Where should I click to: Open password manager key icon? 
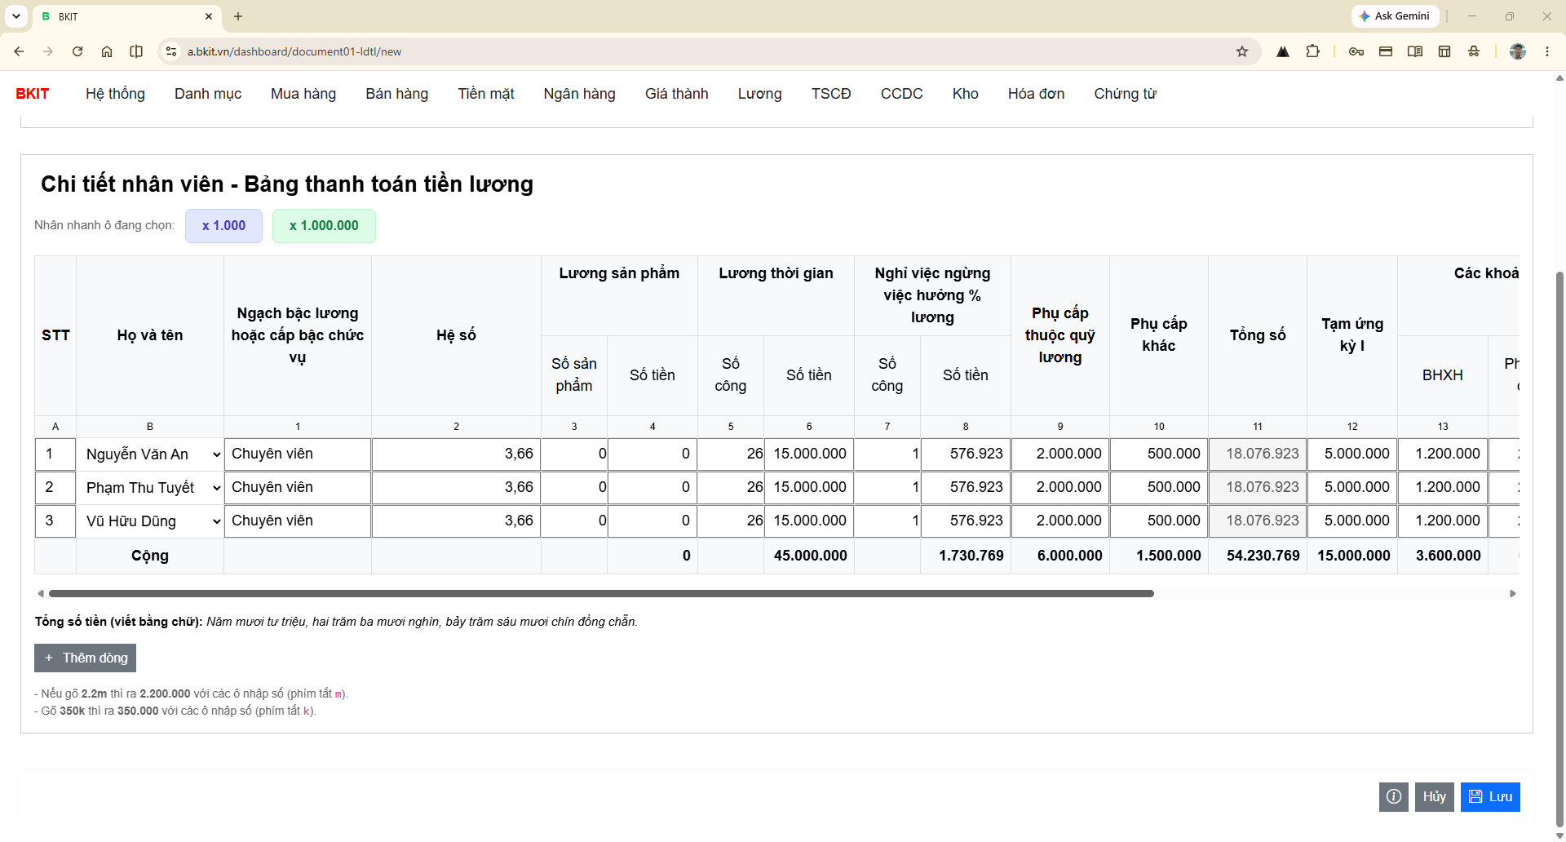[x=1356, y=51]
